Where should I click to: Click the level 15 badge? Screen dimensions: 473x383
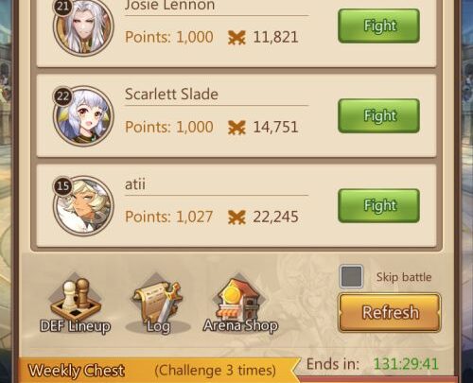click(62, 186)
